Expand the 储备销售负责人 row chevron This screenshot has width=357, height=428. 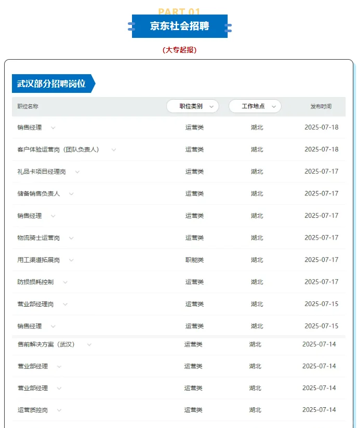(x=71, y=194)
